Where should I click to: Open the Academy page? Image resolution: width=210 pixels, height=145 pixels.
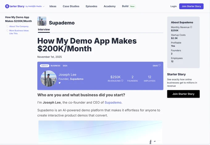point(110,6)
